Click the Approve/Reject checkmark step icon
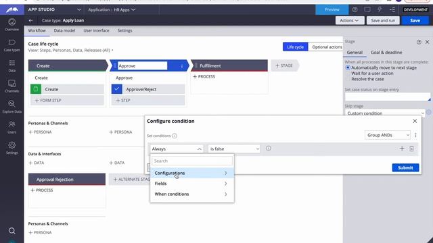The height and width of the screenshot is (243, 433). [x=117, y=89]
